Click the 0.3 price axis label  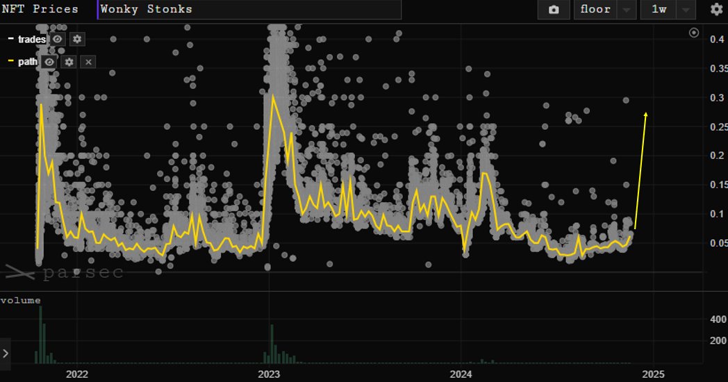tap(717, 98)
